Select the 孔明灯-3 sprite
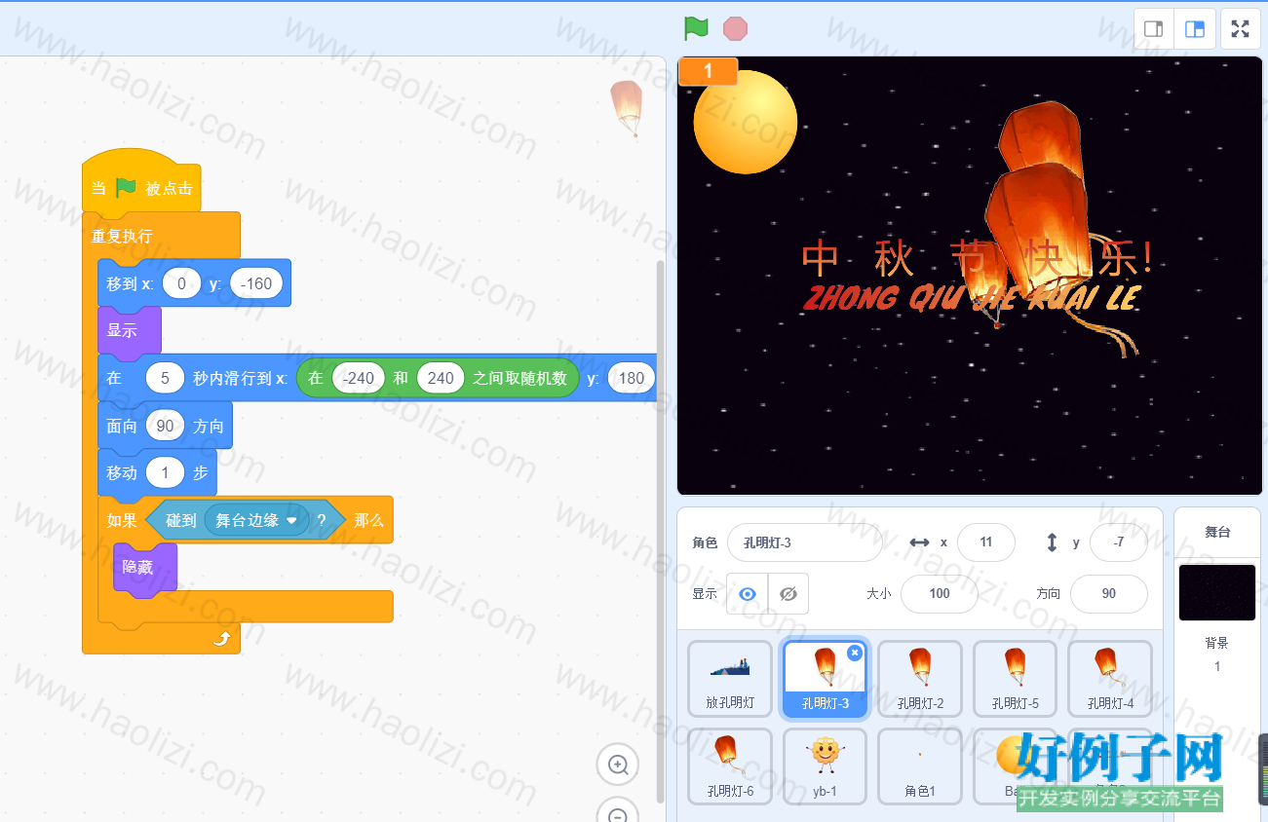The width and height of the screenshot is (1268, 822). [x=826, y=679]
